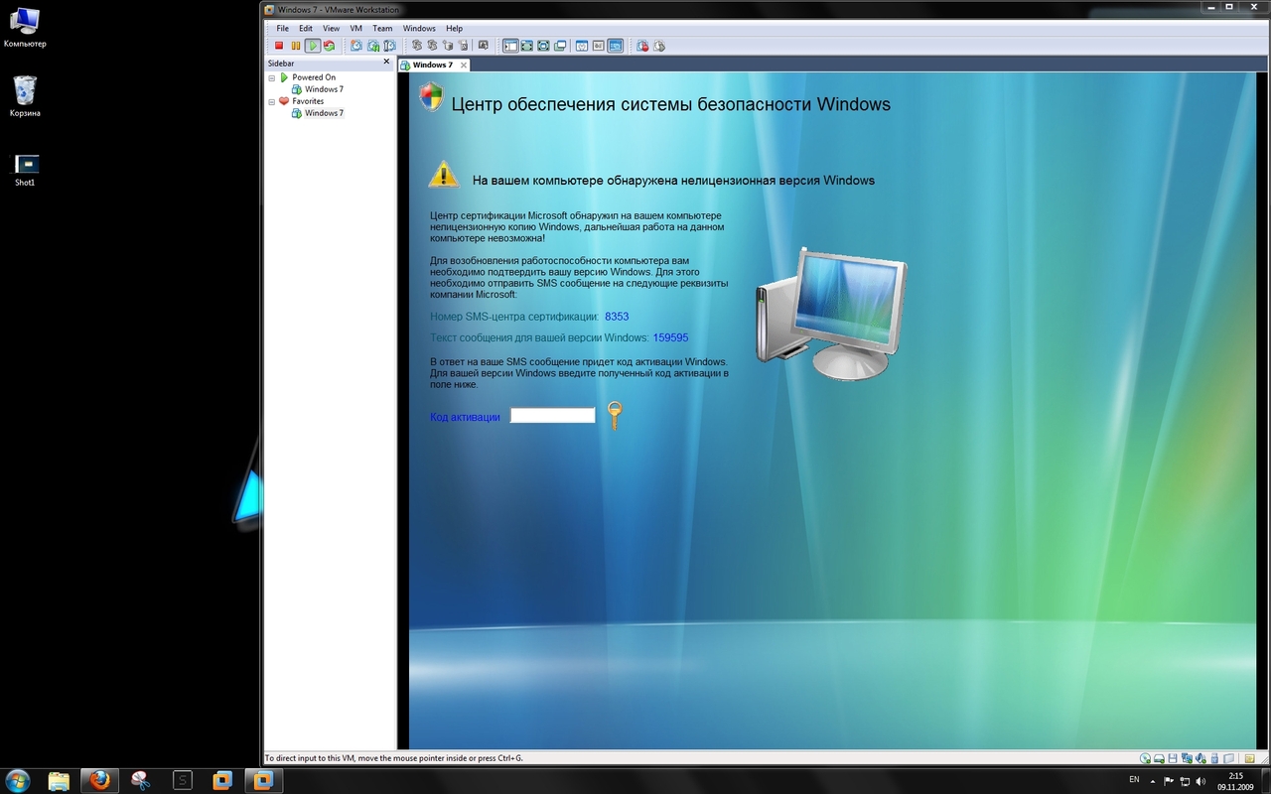The width and height of the screenshot is (1271, 794).
Task: Open the File menu
Action: point(283,29)
